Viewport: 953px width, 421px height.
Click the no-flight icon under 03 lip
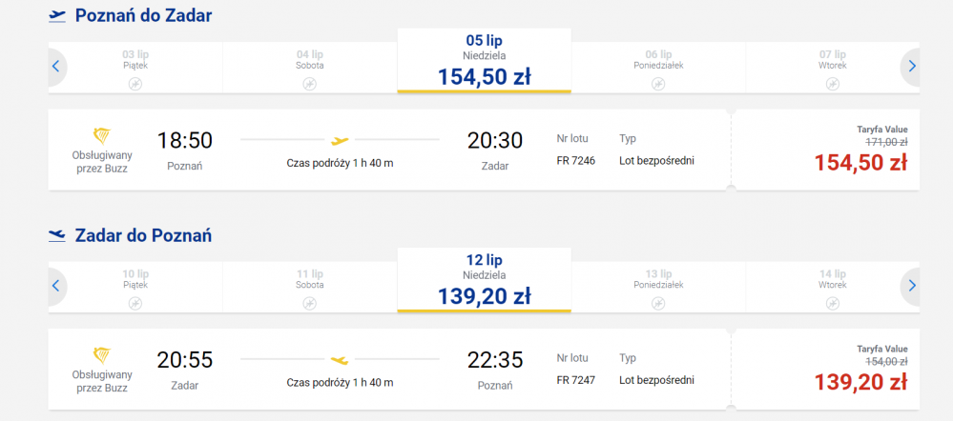[x=135, y=84]
